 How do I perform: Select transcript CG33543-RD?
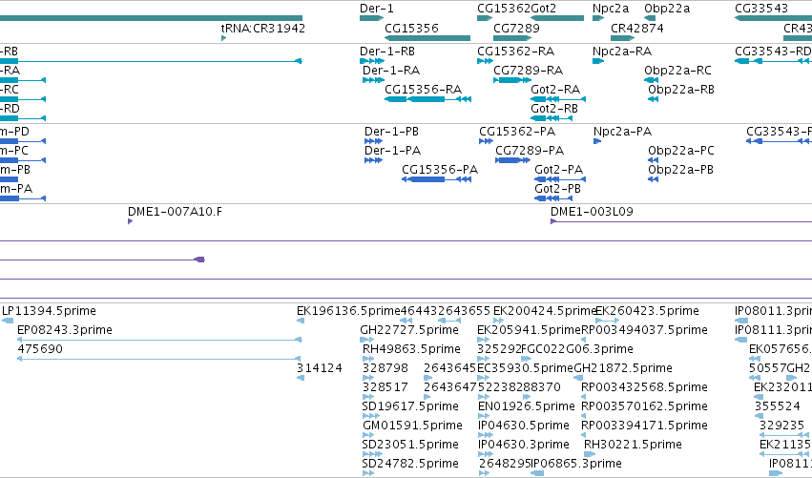pos(773,61)
